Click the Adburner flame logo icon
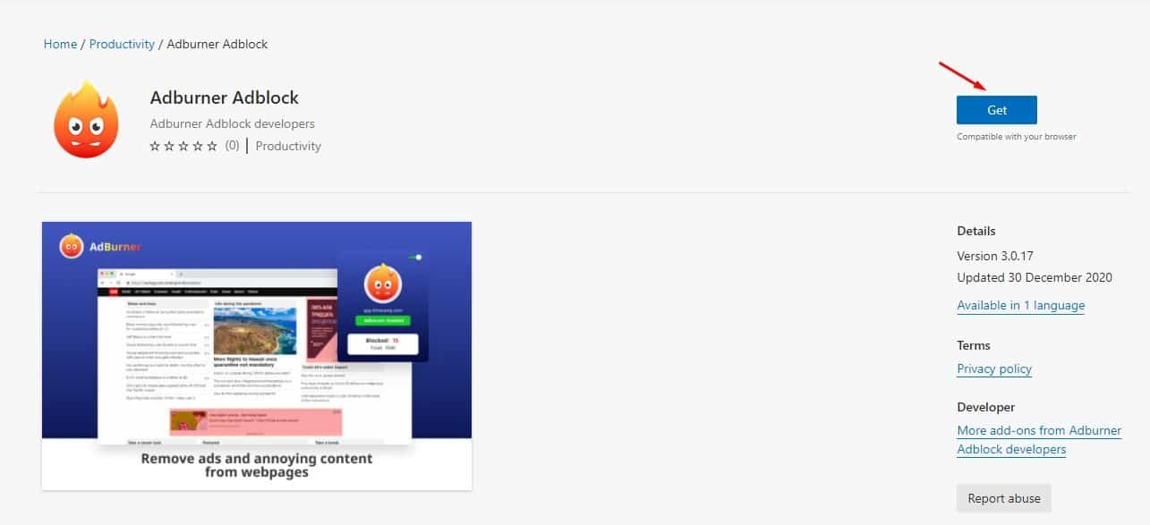The image size is (1150, 525). pos(86,120)
